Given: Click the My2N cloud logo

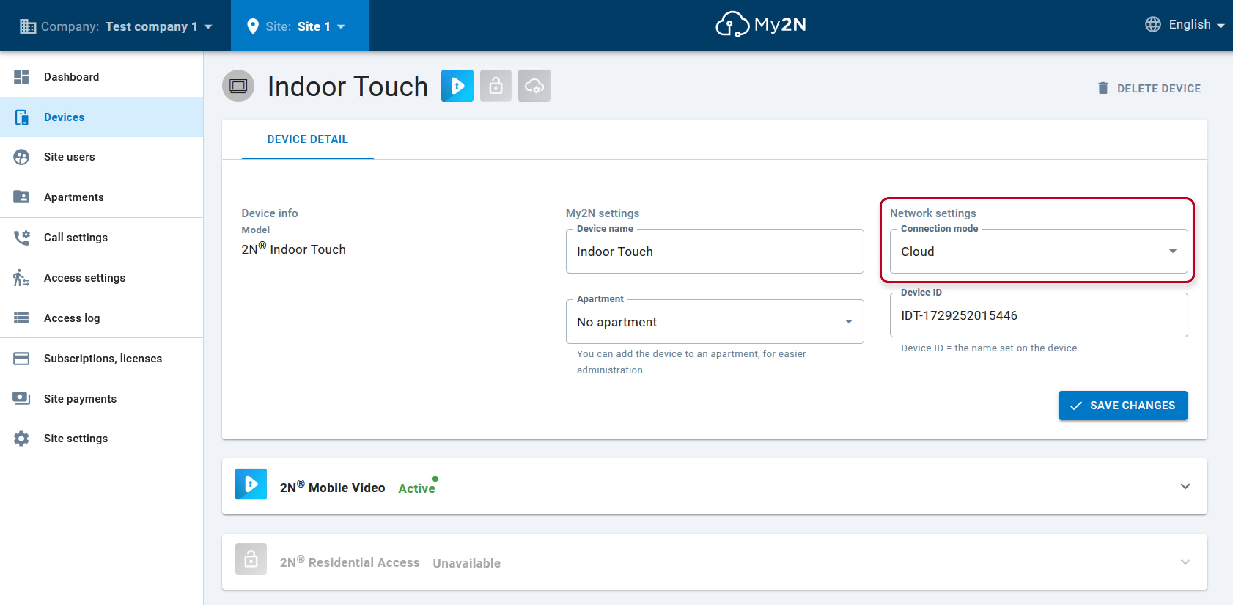Looking at the screenshot, I should (761, 25).
